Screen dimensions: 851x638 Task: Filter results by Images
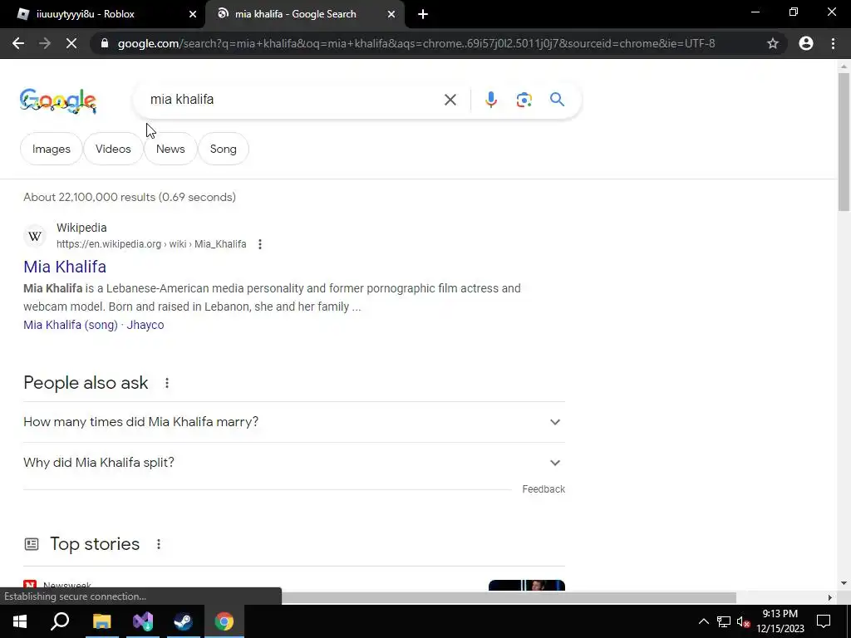(x=51, y=149)
